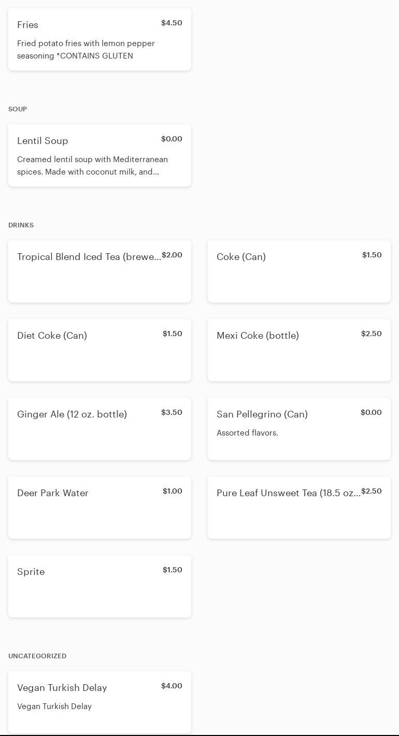Select the Lentil Soup item
Image resolution: width=399 pixels, height=736 pixels.
coord(99,155)
